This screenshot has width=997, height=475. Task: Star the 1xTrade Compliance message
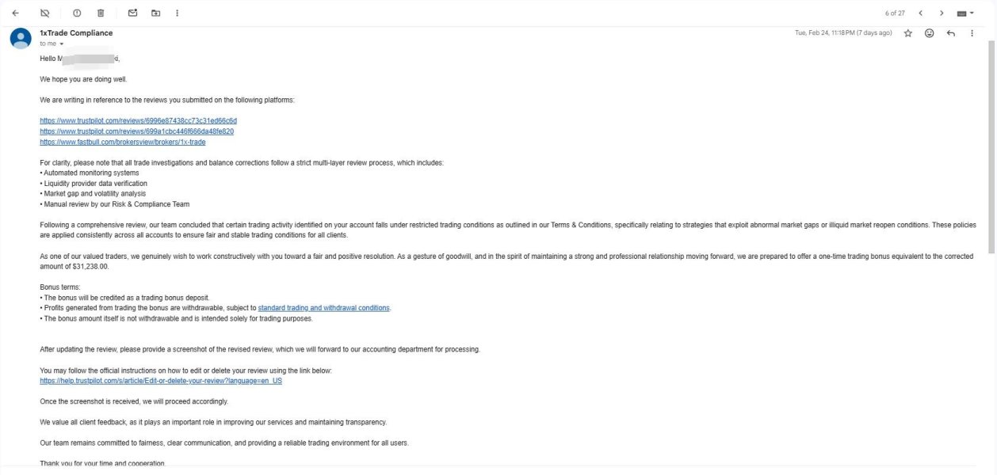pos(908,33)
